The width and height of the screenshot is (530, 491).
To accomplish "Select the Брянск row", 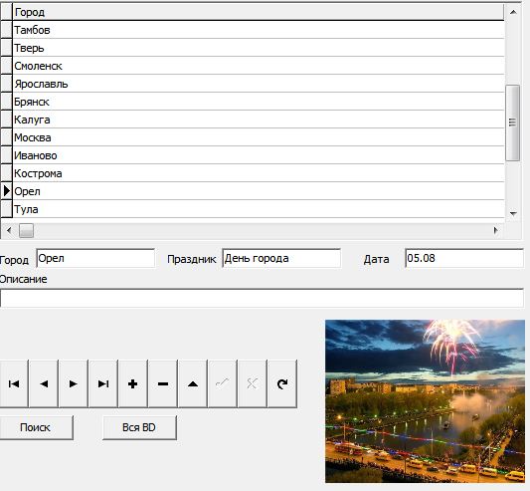I will [x=259, y=102].
